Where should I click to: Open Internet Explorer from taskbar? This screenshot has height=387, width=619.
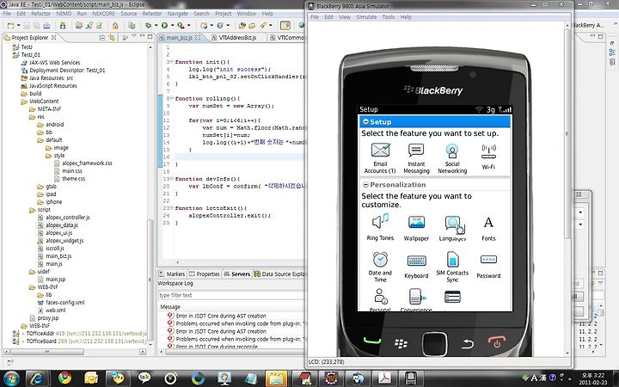(37, 378)
